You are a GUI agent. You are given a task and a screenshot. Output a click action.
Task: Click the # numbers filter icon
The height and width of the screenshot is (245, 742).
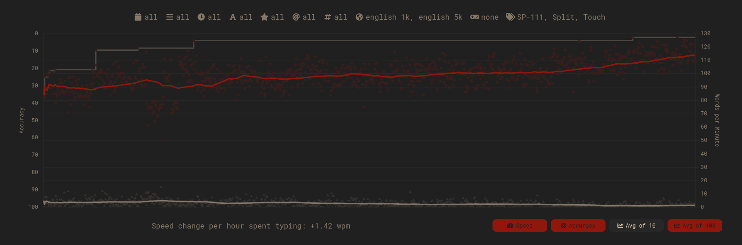pos(328,17)
